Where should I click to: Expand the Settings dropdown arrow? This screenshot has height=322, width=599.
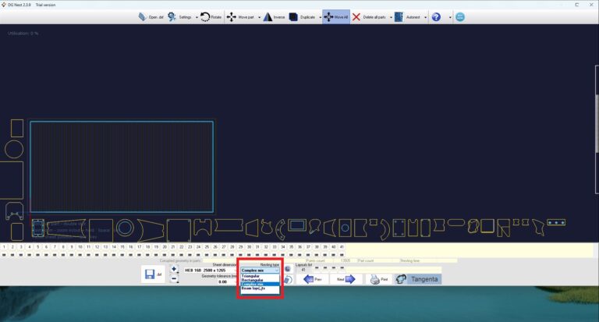pos(196,16)
